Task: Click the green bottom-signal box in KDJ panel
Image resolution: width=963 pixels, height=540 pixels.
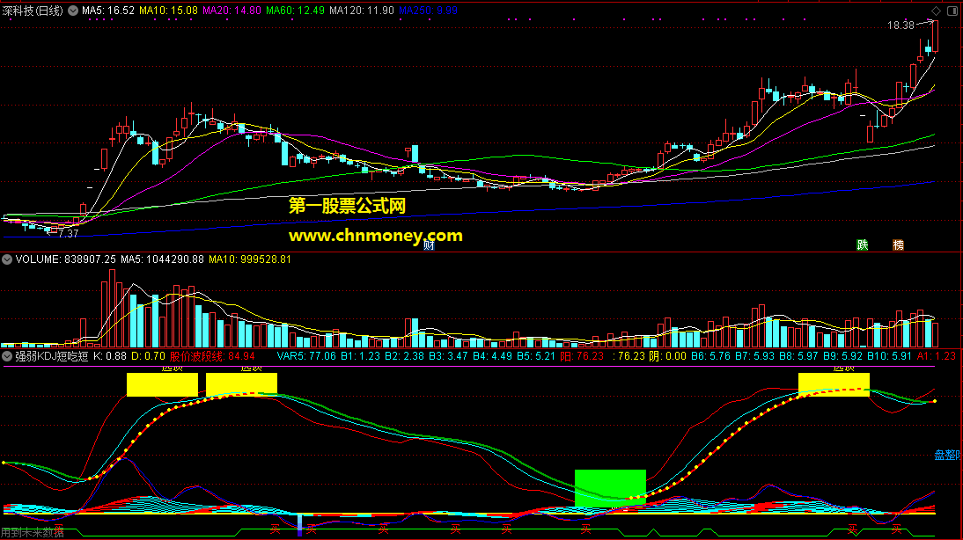Action: (610, 488)
